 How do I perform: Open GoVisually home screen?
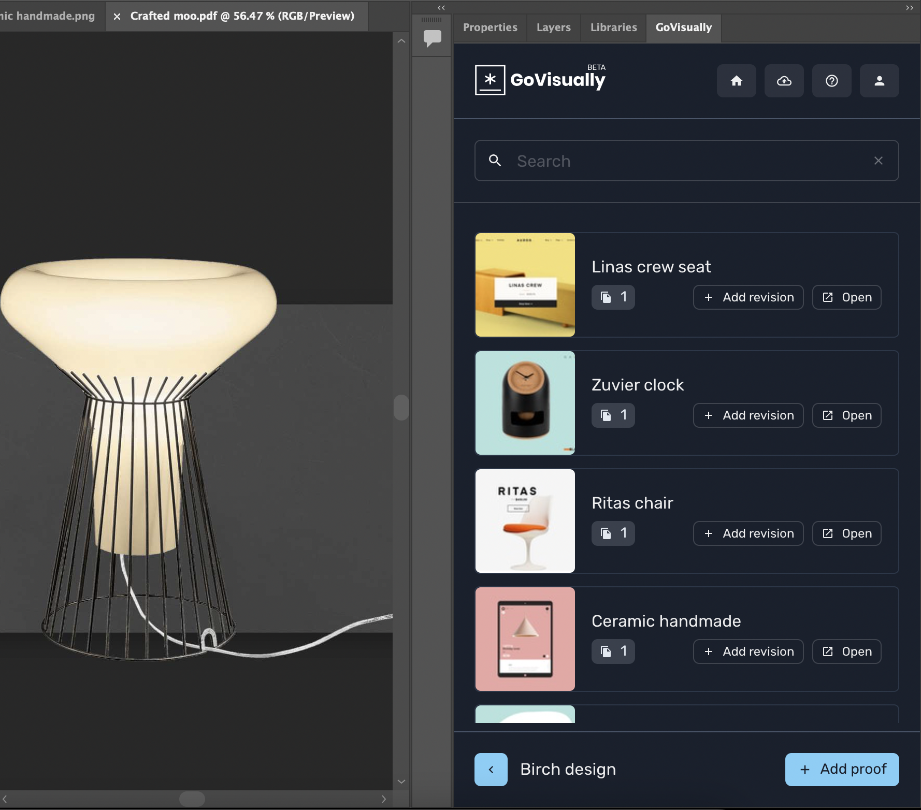tap(736, 81)
